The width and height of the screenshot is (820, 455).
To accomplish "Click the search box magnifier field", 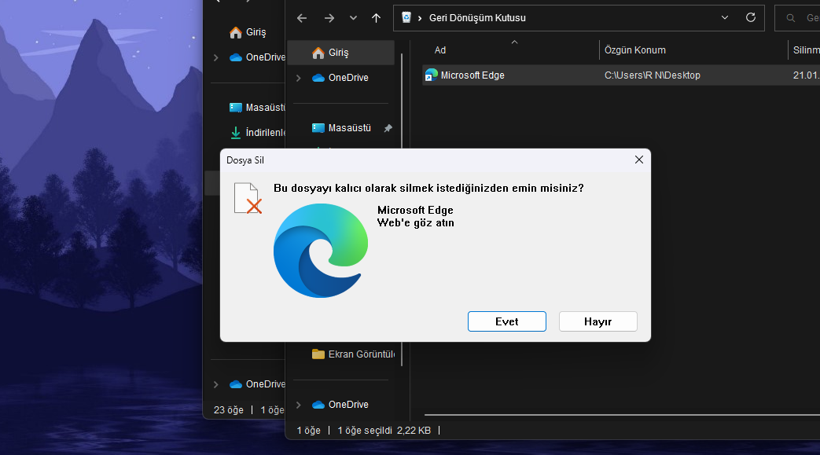I will [x=797, y=18].
